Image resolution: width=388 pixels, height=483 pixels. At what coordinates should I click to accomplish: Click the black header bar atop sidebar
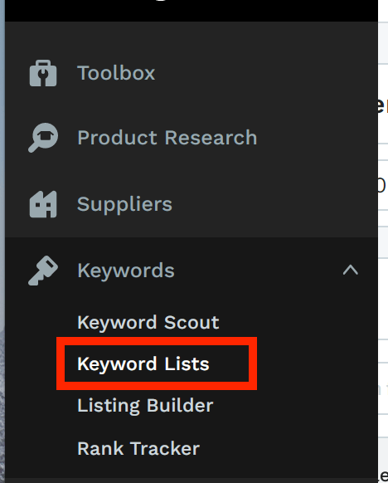[x=192, y=11]
